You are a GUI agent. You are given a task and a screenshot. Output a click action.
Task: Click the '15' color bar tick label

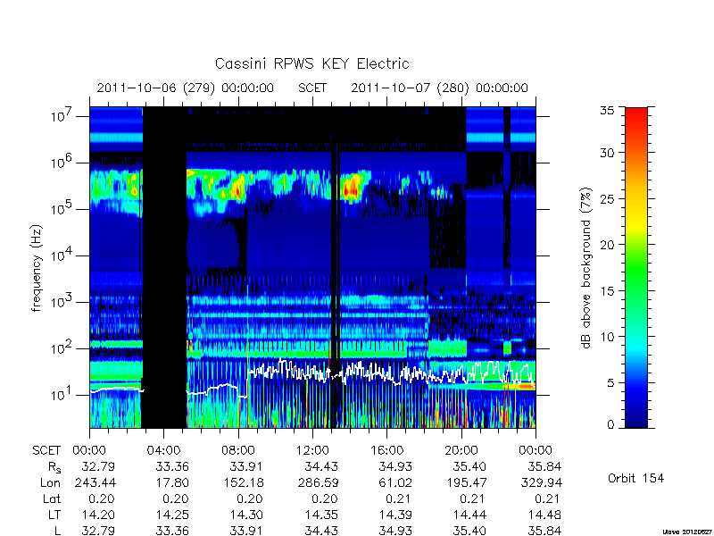click(607, 291)
